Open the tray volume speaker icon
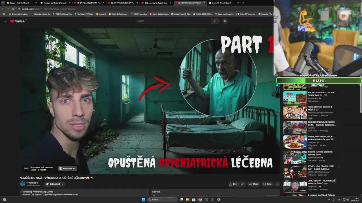Viewport: 362px width, 203px height. [348, 200]
